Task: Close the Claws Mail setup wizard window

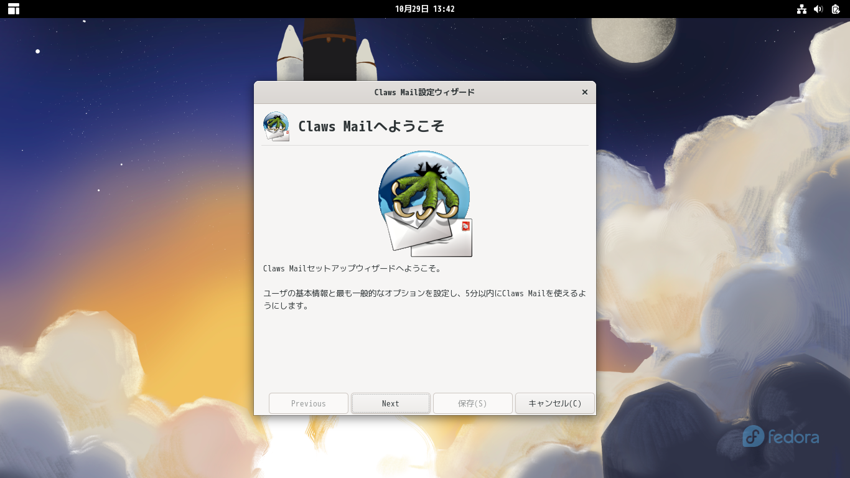Action: [584, 92]
